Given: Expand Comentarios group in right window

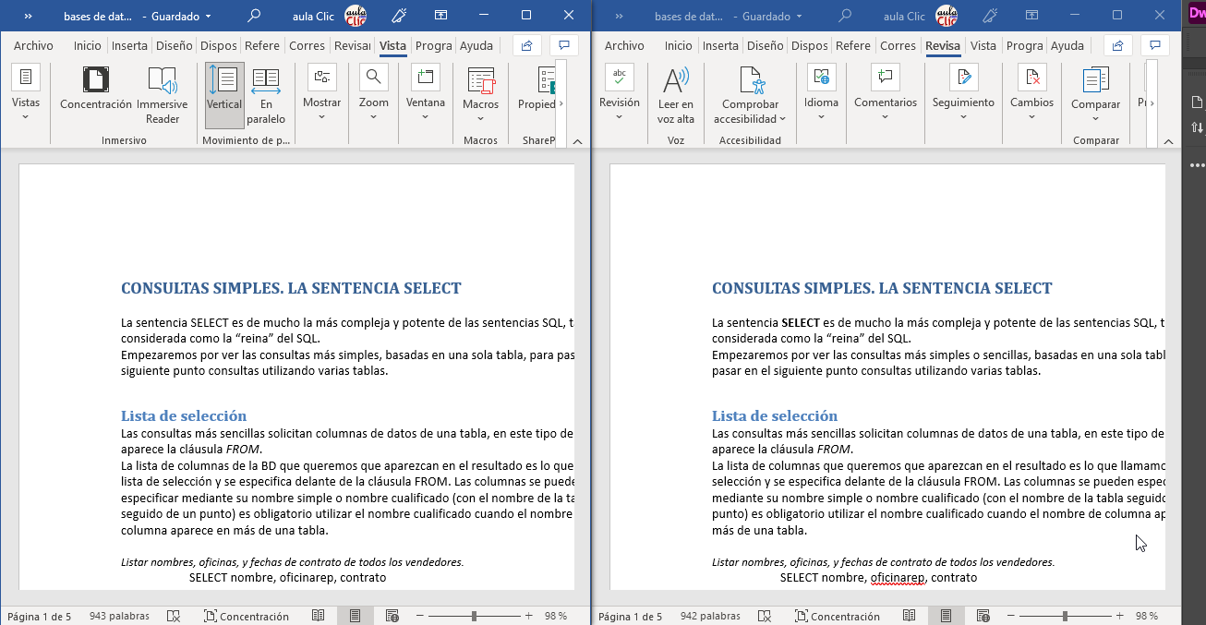Looking at the screenshot, I should coord(886,95).
